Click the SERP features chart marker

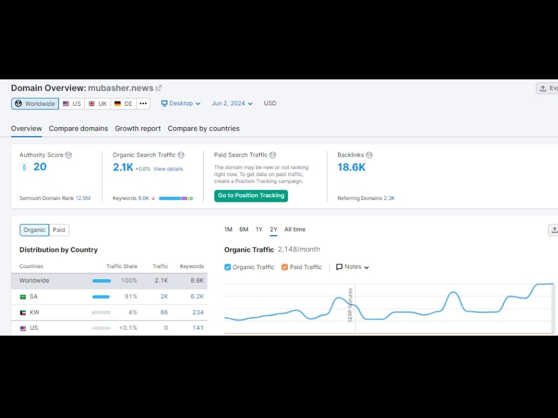[350, 305]
